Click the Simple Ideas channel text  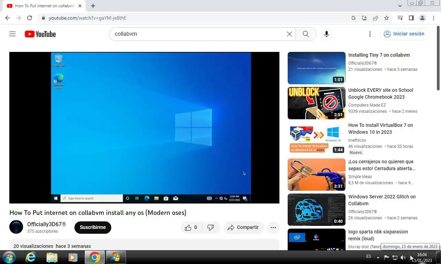tap(360, 177)
